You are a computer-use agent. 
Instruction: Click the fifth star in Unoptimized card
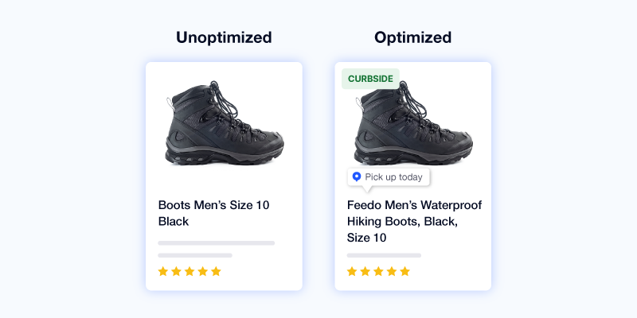point(216,271)
